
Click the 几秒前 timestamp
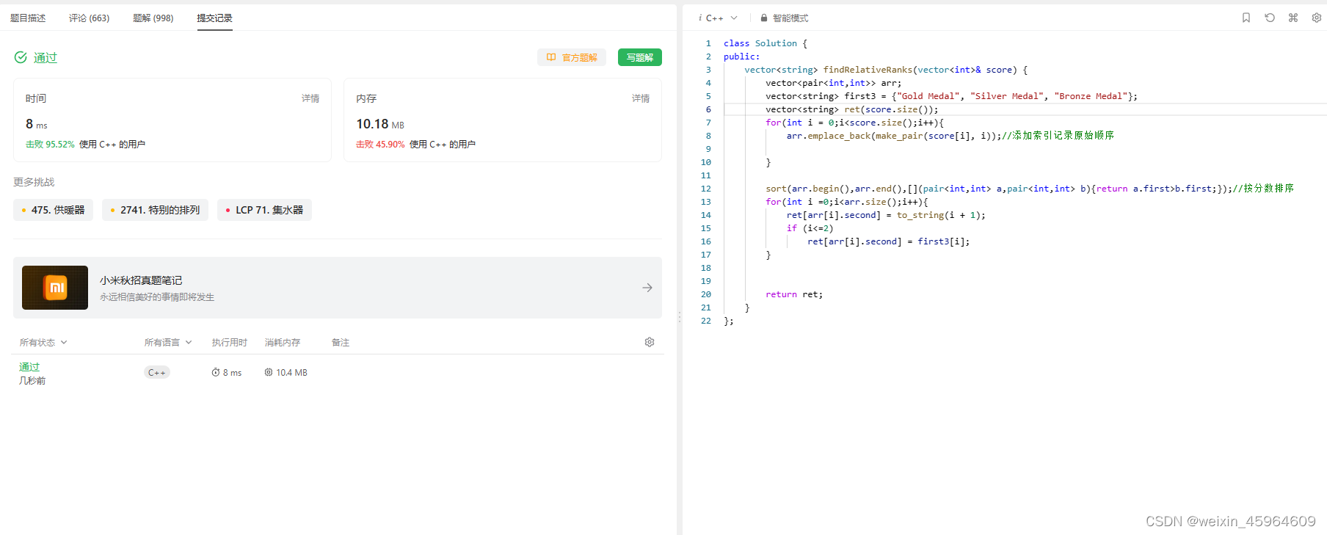coord(32,381)
